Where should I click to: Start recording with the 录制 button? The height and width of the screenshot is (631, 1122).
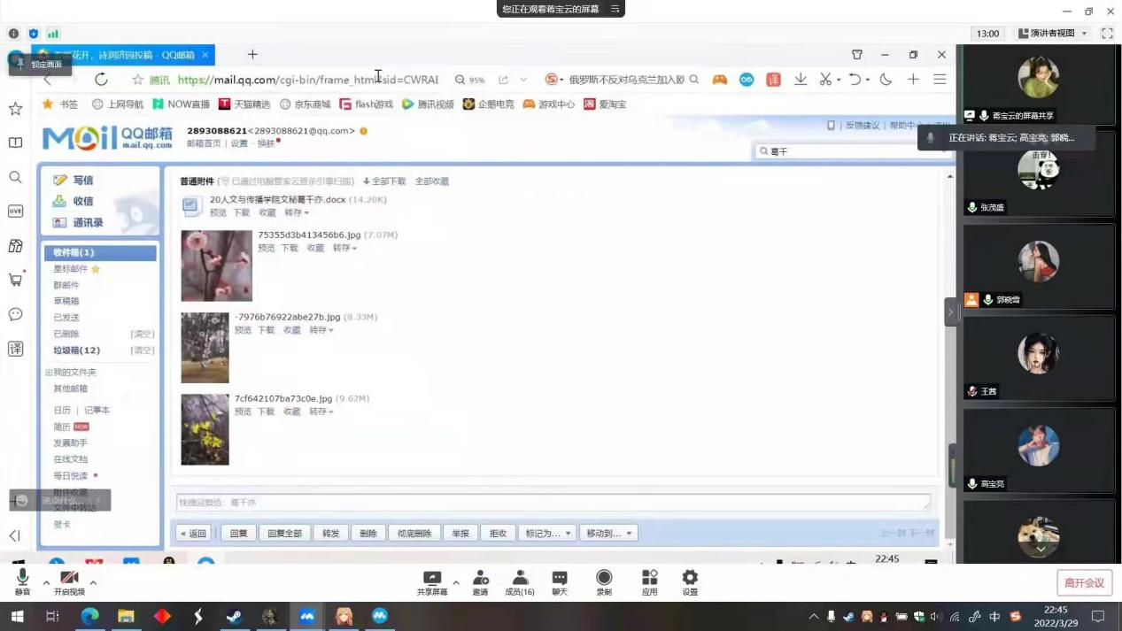coord(604,582)
